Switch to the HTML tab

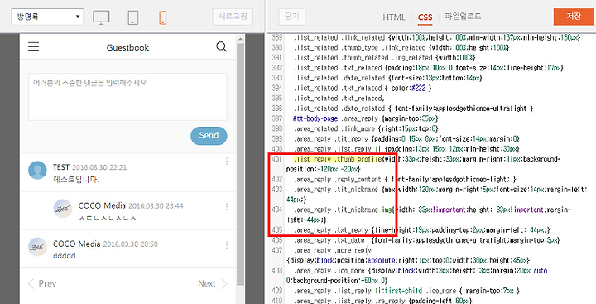pyautogui.click(x=394, y=17)
